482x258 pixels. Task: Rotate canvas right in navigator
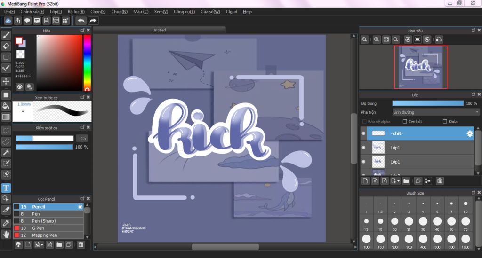coord(427,39)
